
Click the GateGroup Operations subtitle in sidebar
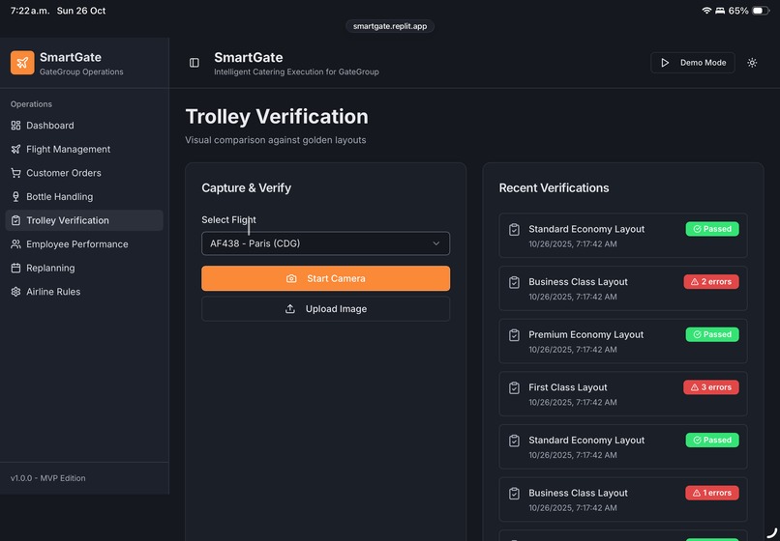81,72
